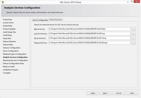Click the Log file directory path field

point(89,33)
